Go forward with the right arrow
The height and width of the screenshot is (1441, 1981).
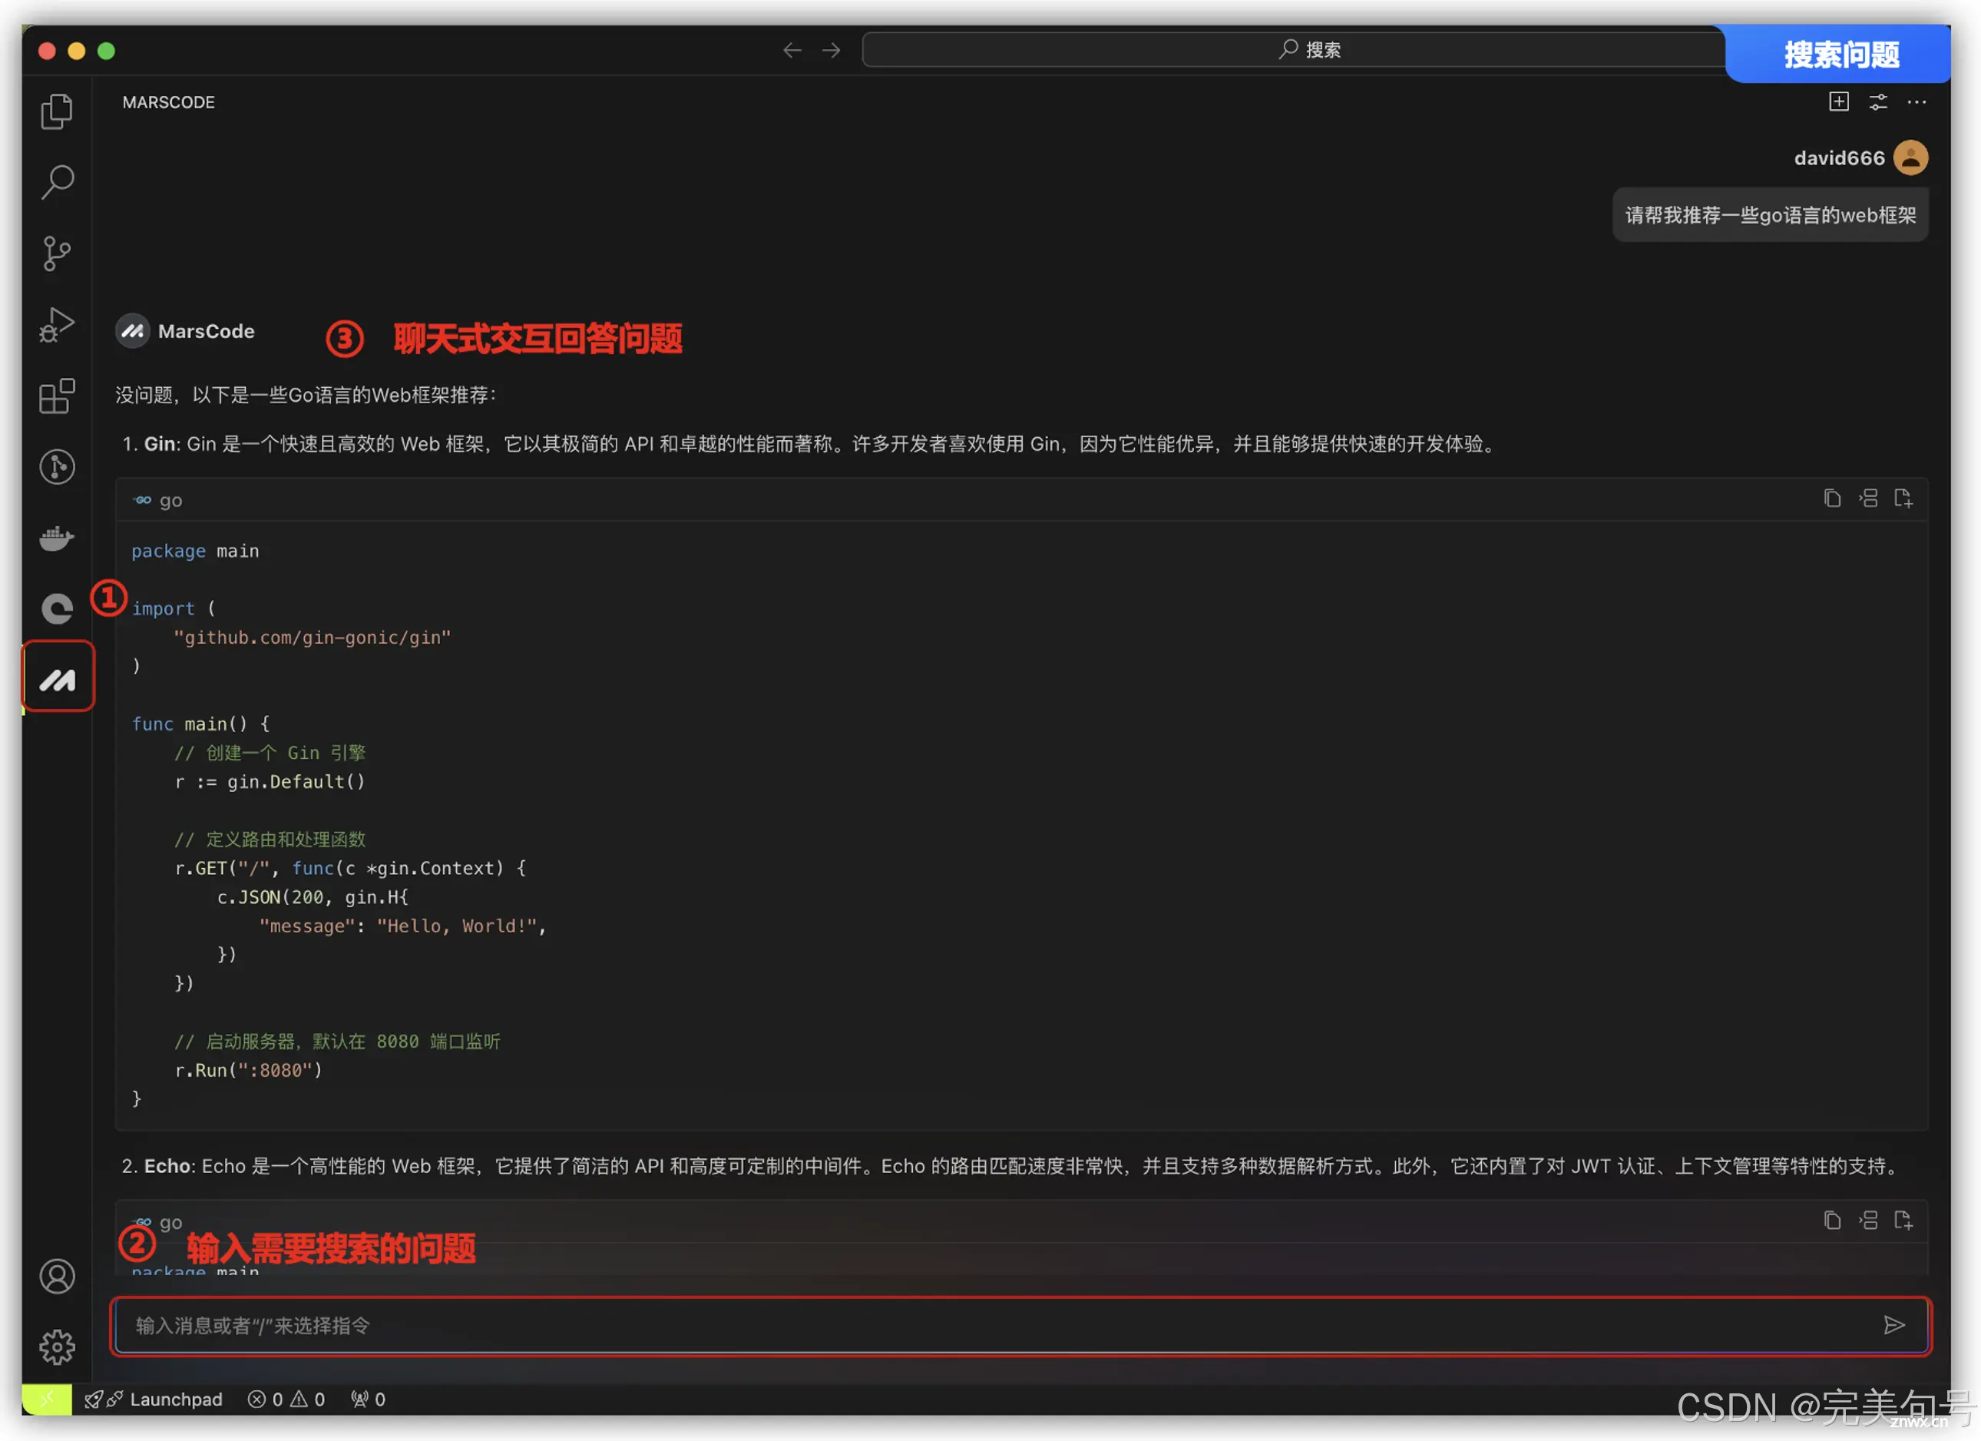tap(832, 50)
